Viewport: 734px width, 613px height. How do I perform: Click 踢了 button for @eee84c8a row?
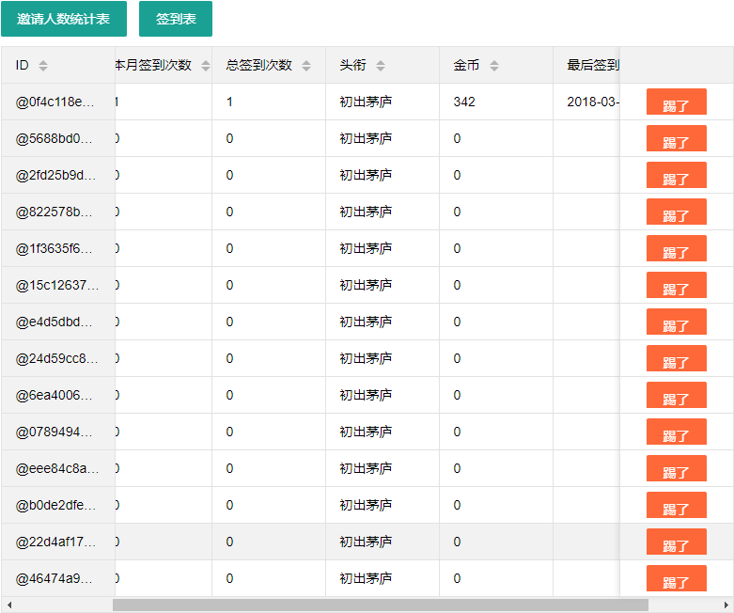tap(677, 468)
